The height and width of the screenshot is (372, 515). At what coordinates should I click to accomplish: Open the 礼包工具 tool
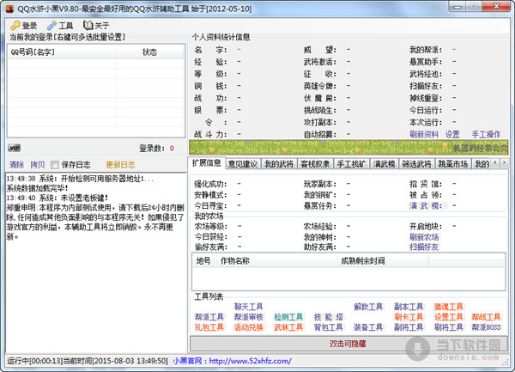point(209,327)
